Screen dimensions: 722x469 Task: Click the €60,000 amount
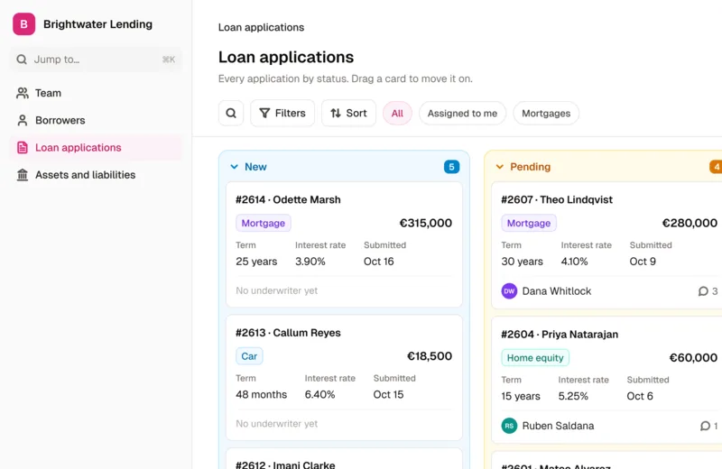point(693,358)
